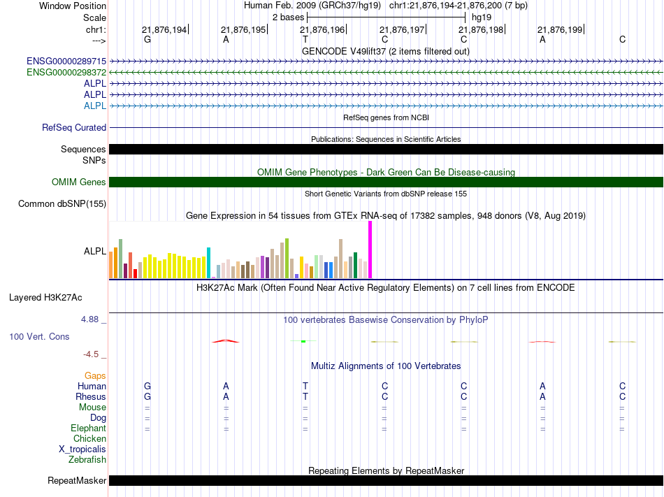Click the RepeatMasker black track bar
Screen dimensions: 664x497
pos(386,480)
